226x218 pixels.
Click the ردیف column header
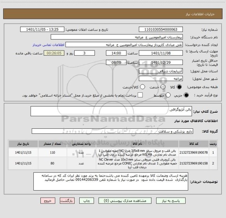point(213,144)
